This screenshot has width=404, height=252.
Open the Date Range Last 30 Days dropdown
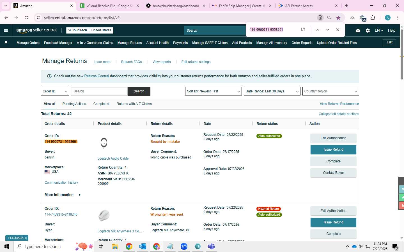[272, 91]
